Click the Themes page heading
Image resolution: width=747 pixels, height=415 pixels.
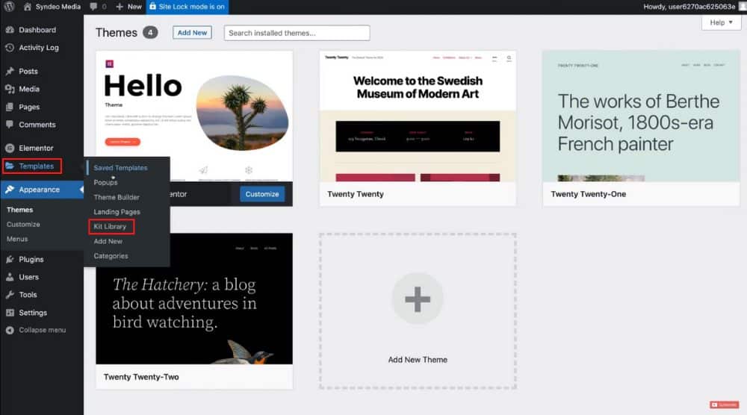coord(117,32)
